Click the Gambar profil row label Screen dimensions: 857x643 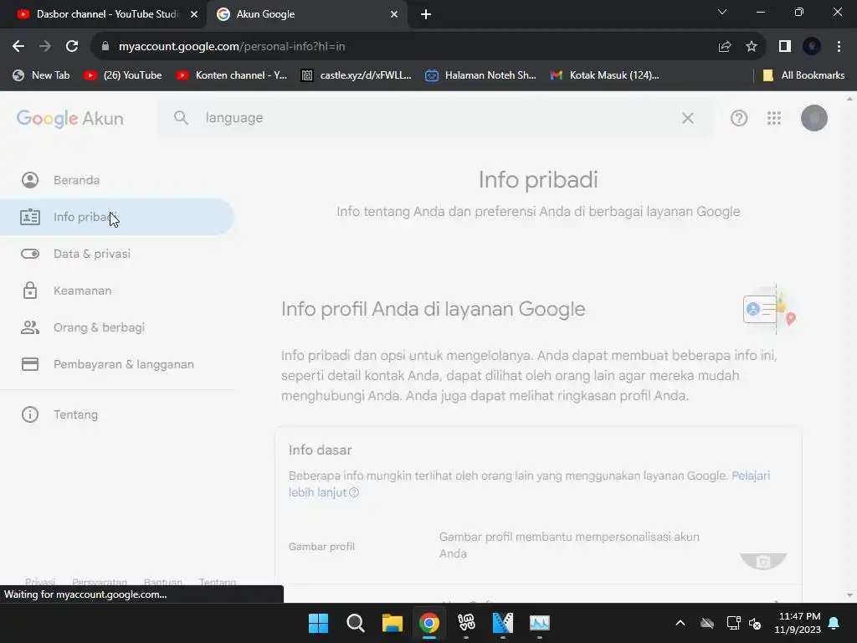tap(321, 546)
